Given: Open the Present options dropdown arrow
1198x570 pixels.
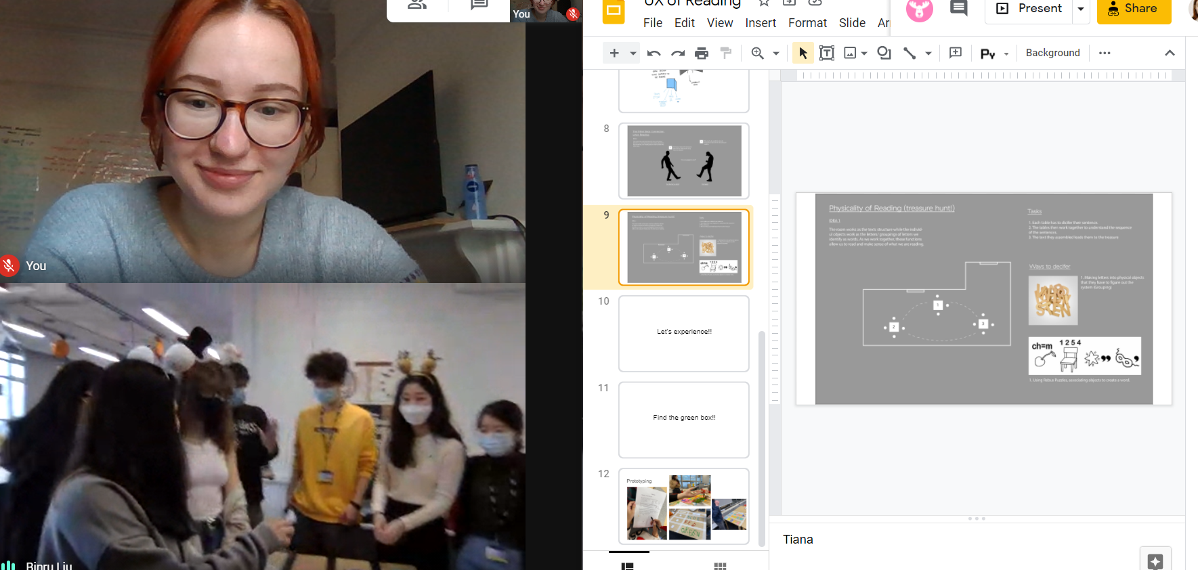Looking at the screenshot, I should coord(1081,9).
